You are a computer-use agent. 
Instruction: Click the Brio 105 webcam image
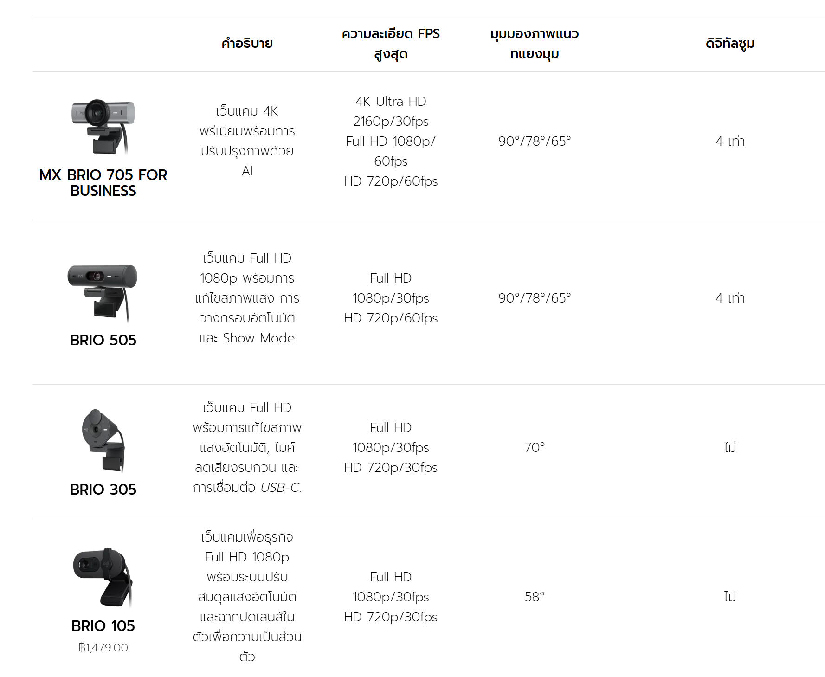point(103,577)
